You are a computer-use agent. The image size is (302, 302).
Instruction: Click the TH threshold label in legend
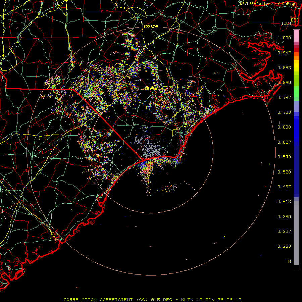coord(288,261)
